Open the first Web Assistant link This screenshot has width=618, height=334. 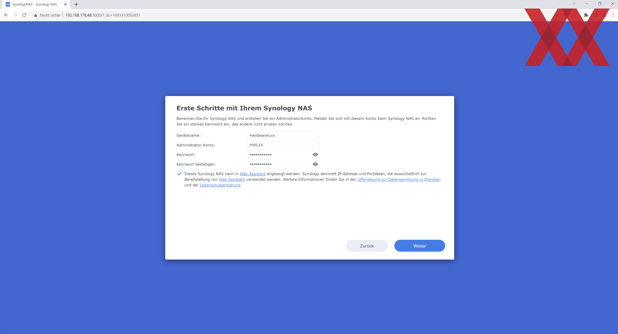(x=253, y=174)
